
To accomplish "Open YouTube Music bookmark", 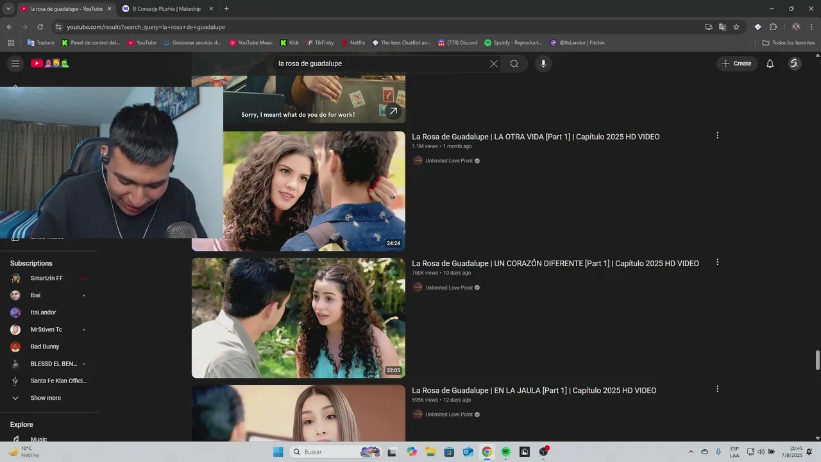I will [x=251, y=43].
